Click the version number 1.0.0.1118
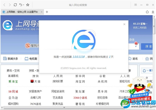 78,57
